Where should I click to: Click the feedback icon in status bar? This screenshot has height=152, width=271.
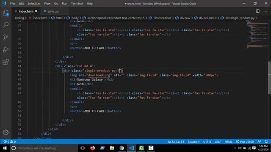point(259,141)
